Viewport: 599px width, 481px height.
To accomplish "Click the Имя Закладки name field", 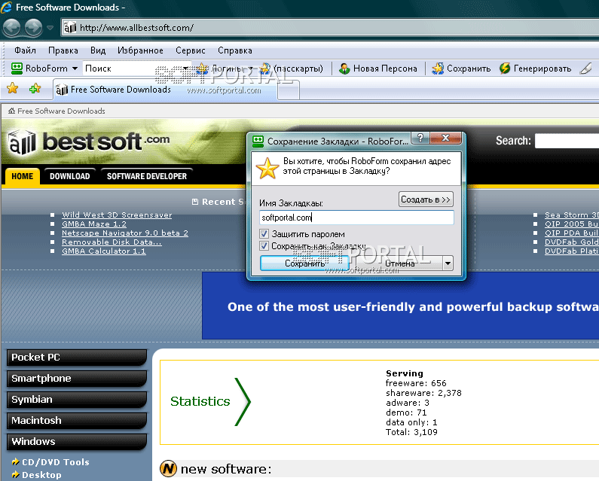I will coord(356,218).
